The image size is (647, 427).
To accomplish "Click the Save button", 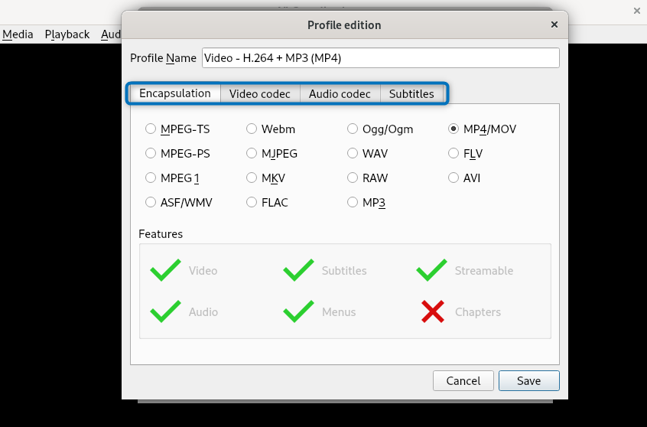I will [x=528, y=380].
